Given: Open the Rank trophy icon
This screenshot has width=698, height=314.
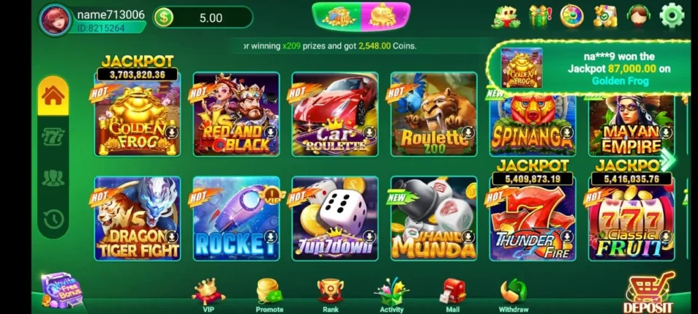Looking at the screenshot, I should [331, 295].
